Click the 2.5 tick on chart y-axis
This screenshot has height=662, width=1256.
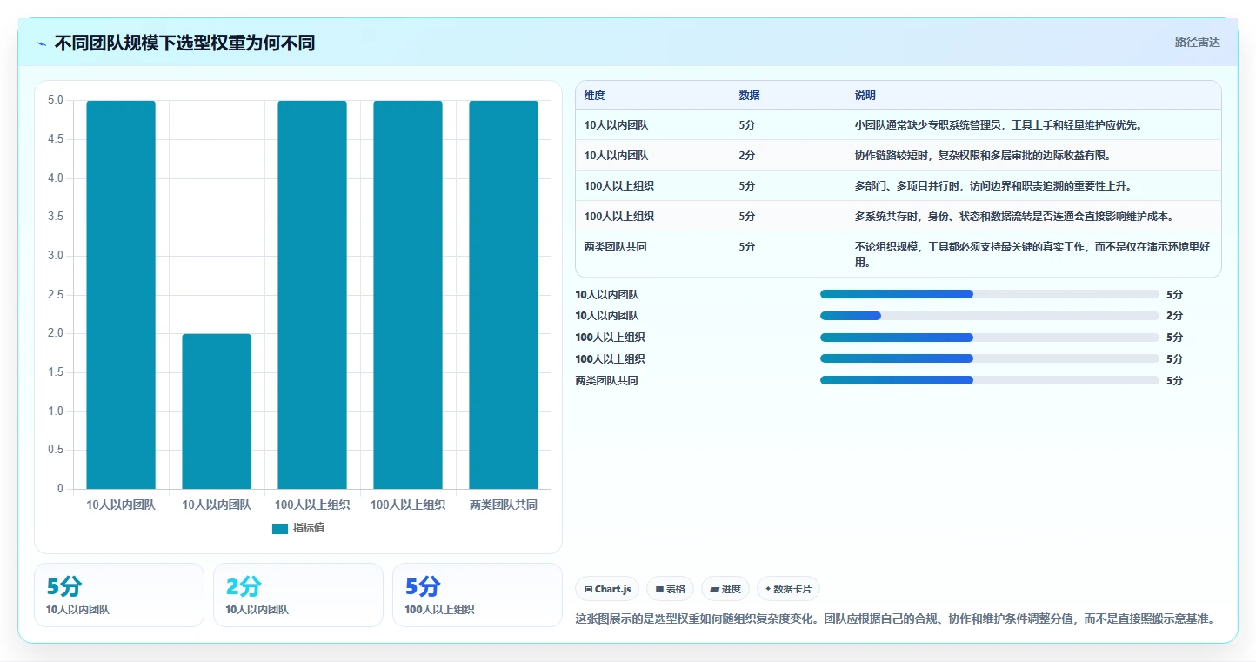pos(55,295)
